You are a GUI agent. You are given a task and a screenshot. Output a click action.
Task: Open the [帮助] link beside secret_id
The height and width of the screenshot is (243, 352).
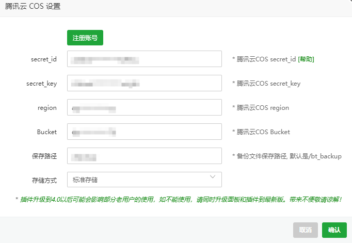tap(306, 59)
